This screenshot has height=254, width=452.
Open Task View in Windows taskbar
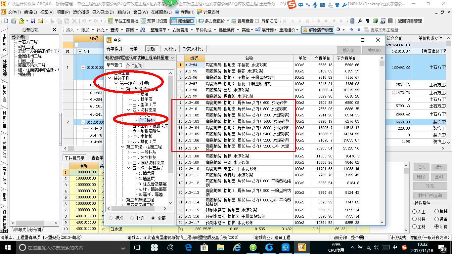(x=137, y=247)
